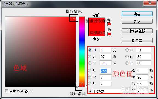Select the Lab b radio button

tap(127, 63)
